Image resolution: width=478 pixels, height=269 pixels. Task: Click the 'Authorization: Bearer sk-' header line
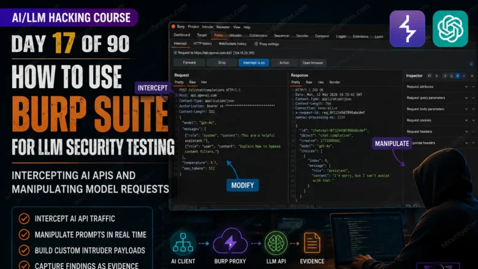pos(227,106)
